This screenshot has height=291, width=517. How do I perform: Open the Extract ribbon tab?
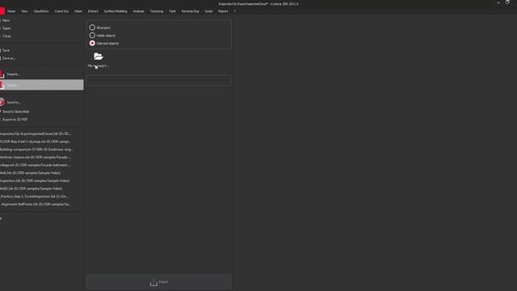click(93, 11)
